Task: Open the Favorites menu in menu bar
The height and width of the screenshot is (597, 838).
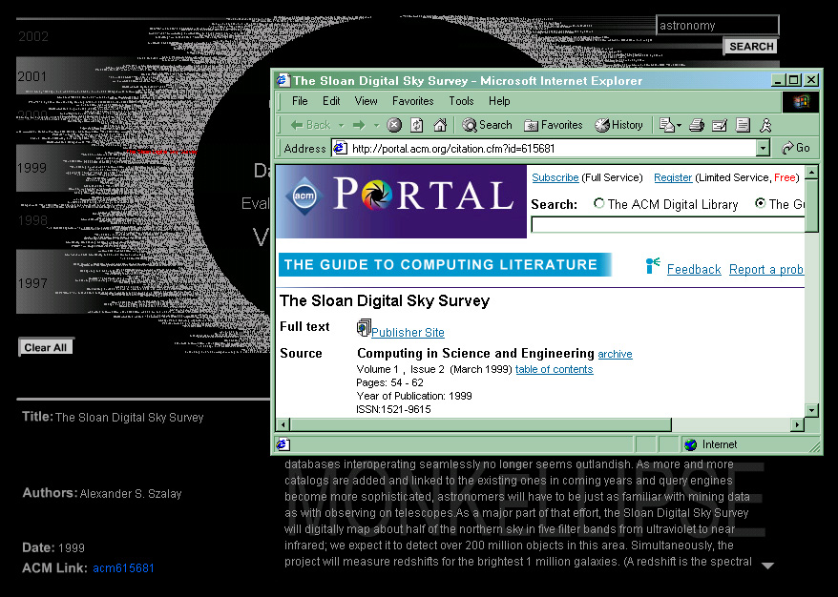Action: click(412, 101)
